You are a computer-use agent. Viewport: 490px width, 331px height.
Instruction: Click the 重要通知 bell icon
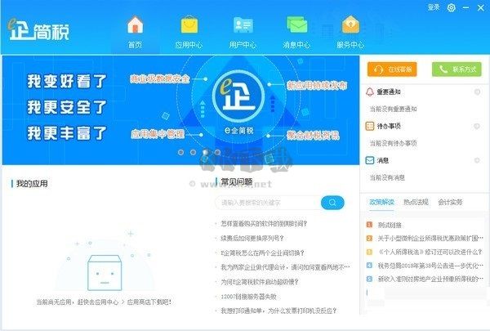(370, 92)
